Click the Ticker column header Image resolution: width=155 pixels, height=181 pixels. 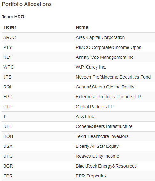tap(10, 27)
